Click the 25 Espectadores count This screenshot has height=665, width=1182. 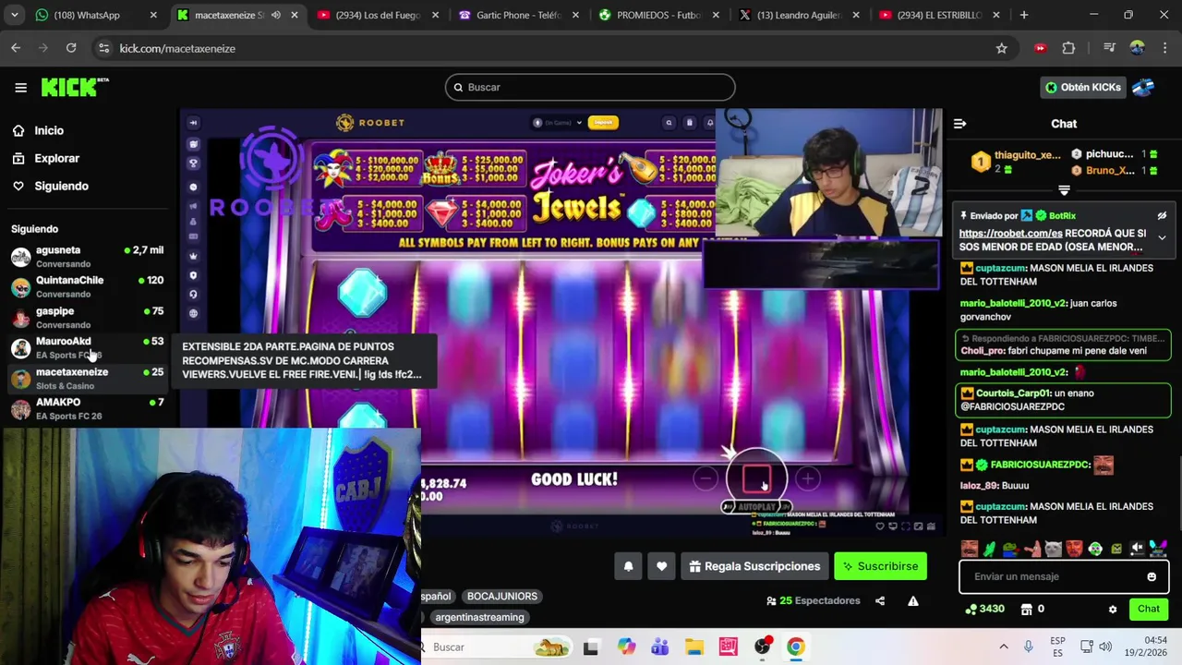[x=813, y=600]
